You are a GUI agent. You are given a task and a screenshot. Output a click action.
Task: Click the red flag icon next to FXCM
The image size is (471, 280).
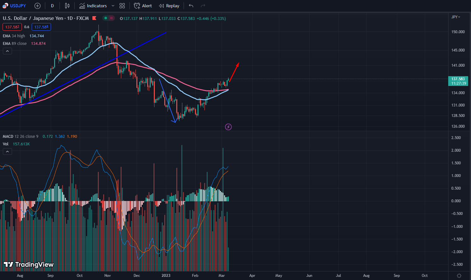click(x=94, y=18)
